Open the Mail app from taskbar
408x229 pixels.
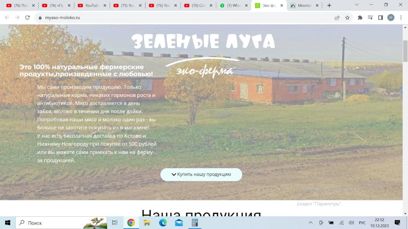click(x=179, y=223)
